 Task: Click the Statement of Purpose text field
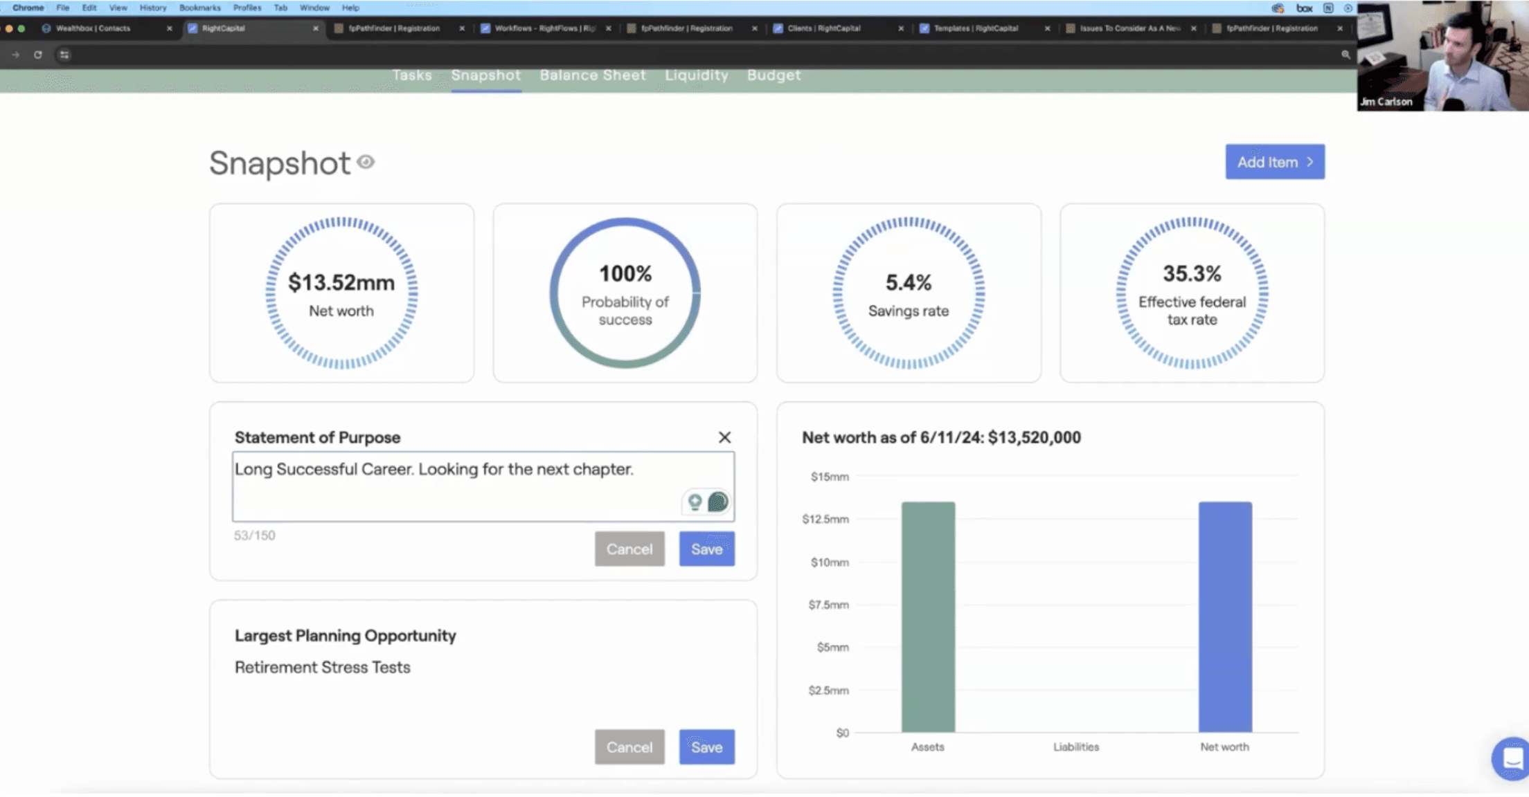coord(483,486)
